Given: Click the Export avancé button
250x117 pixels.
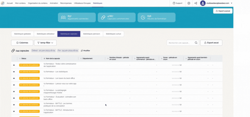Looking at the screenshot, I should coord(223,11).
